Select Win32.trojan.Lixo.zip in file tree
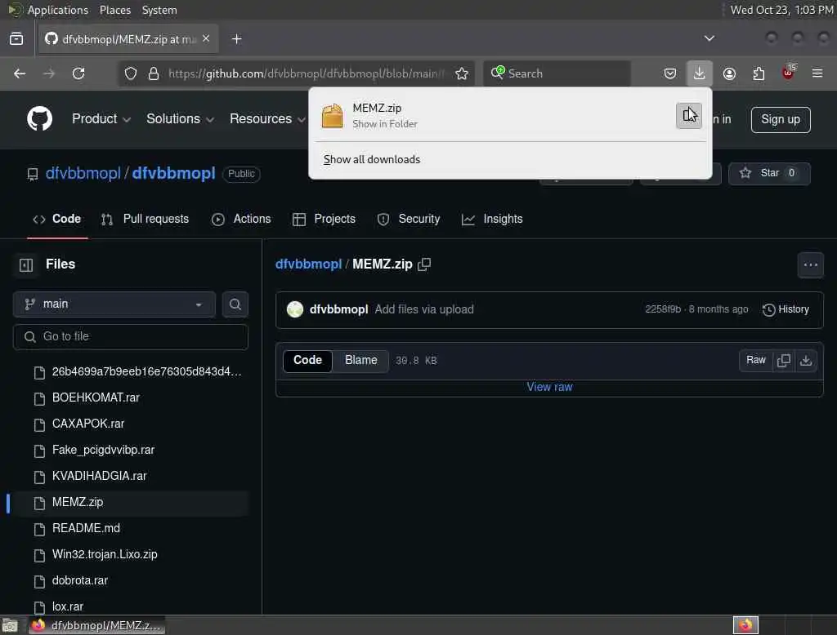This screenshot has width=837, height=635. [x=105, y=554]
